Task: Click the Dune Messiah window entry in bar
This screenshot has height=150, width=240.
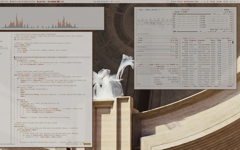Action: [x=177, y=1]
